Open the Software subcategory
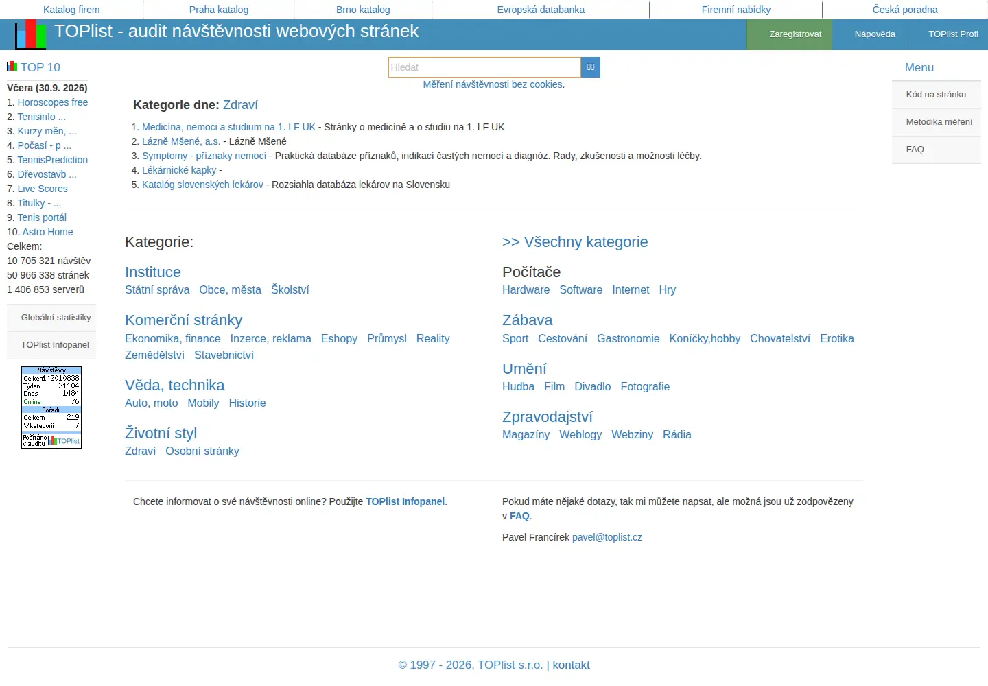 coord(580,290)
